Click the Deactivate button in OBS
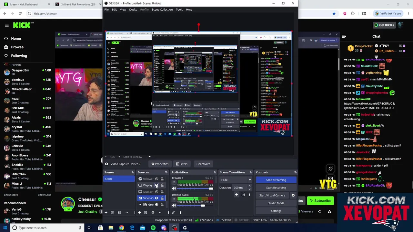Viewport: 413px width, 232px height. [x=203, y=164]
